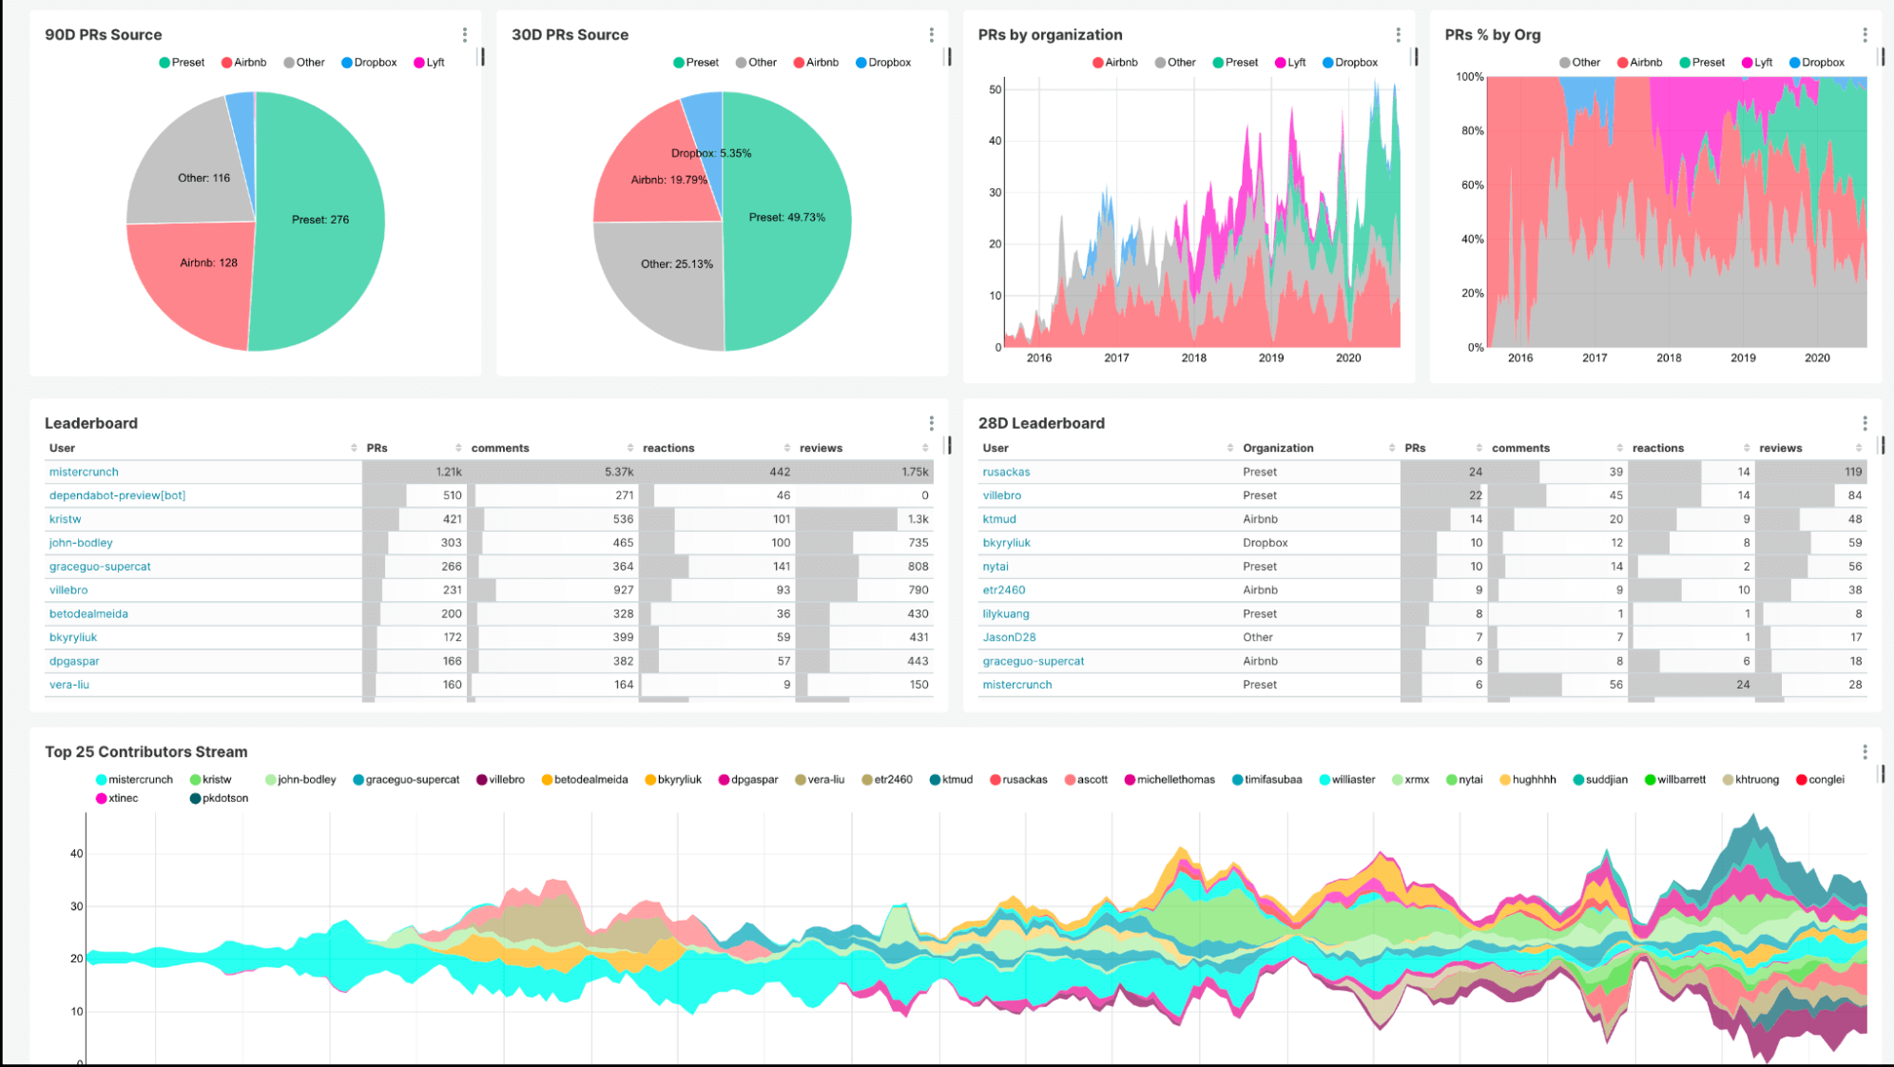This screenshot has height=1067, width=1894.
Task: Toggle villebro series in Contributors Stream legend
Action: pyautogui.click(x=500, y=780)
